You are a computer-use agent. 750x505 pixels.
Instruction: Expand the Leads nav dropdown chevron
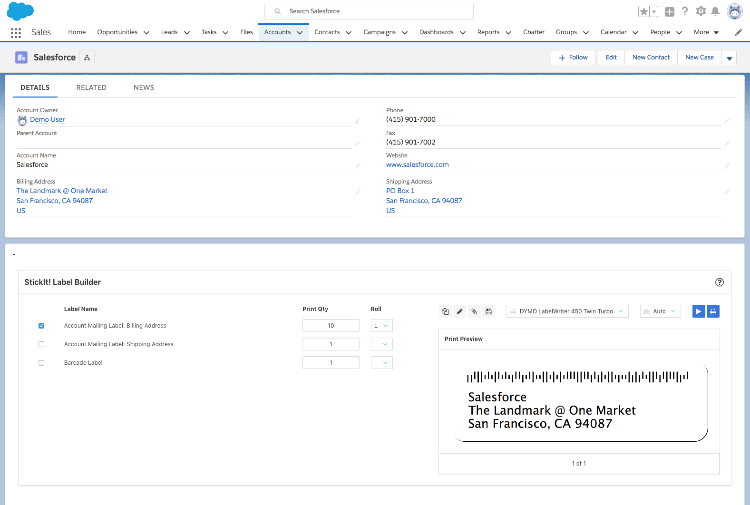187,33
